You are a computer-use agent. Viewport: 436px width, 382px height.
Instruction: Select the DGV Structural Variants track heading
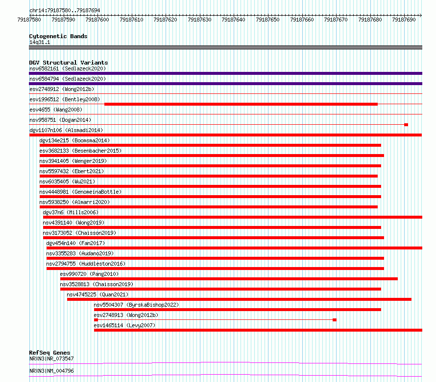pyautogui.click(x=69, y=63)
